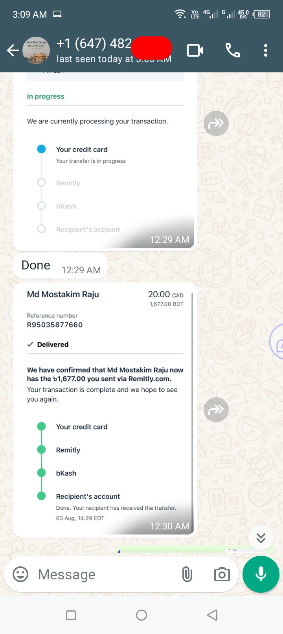This screenshot has width=283, height=634.
Task: Tap the green microphone voice message button
Action: pos(261,574)
